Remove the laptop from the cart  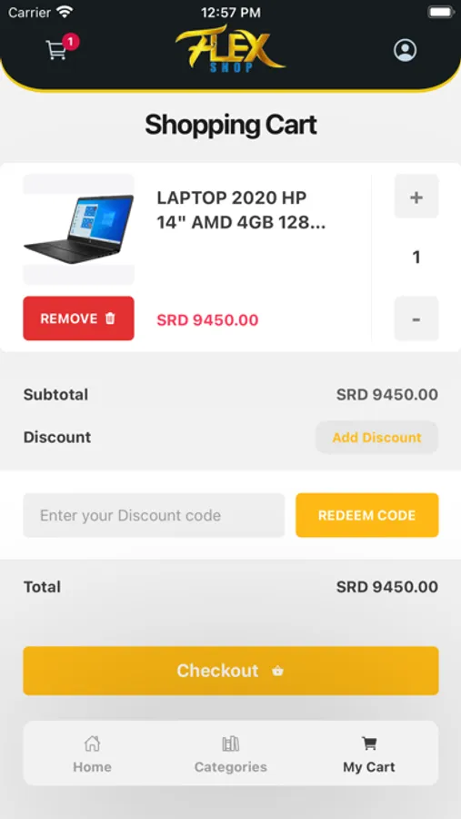[78, 318]
